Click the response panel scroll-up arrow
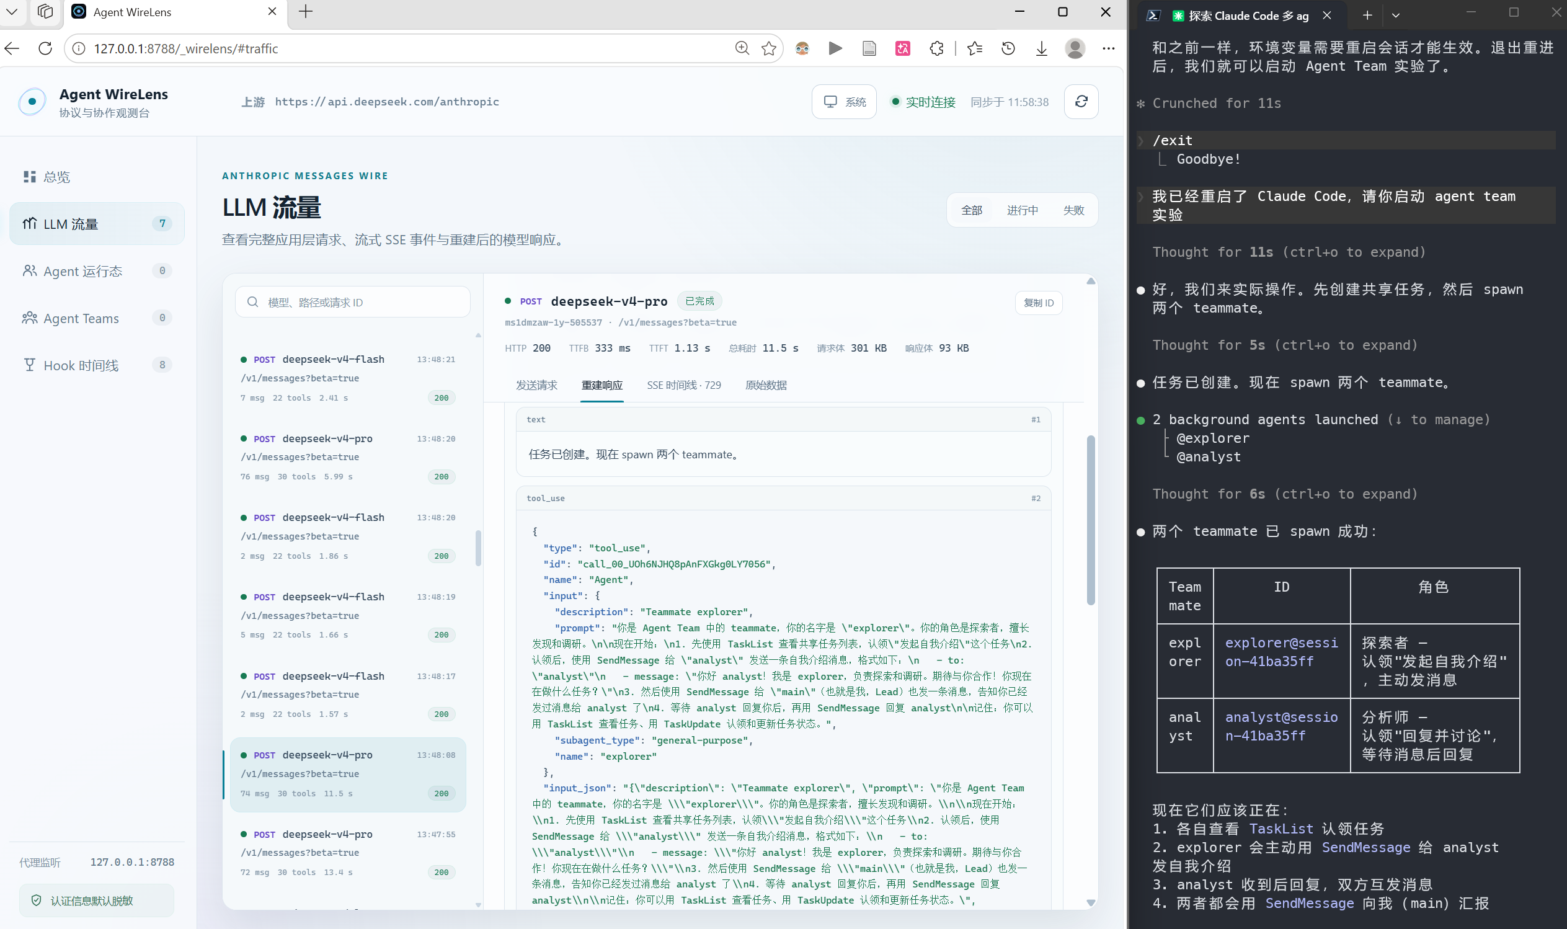Image resolution: width=1567 pixels, height=929 pixels. pyautogui.click(x=1091, y=281)
